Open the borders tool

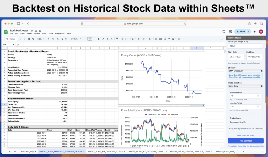click(122, 39)
